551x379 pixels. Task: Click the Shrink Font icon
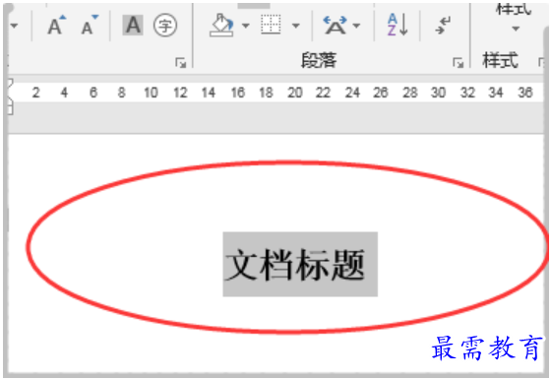pyautogui.click(x=90, y=26)
